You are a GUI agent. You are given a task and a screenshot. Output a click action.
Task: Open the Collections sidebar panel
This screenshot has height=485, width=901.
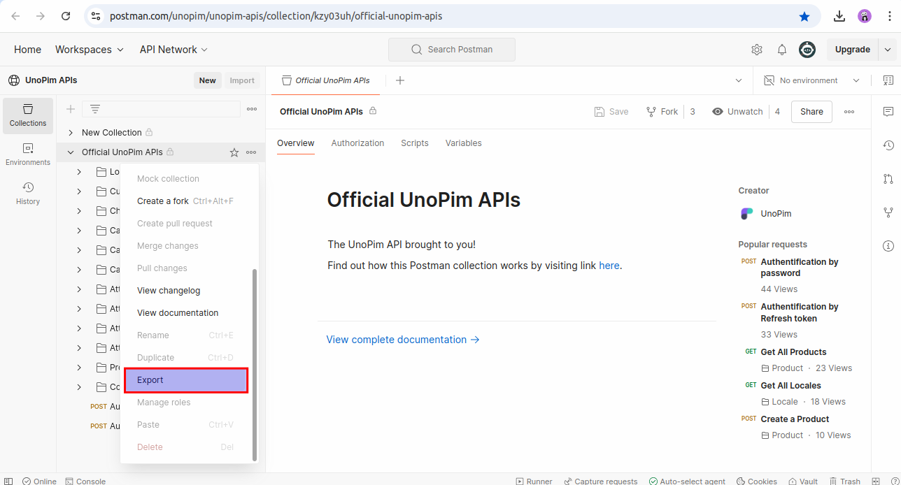click(x=28, y=115)
